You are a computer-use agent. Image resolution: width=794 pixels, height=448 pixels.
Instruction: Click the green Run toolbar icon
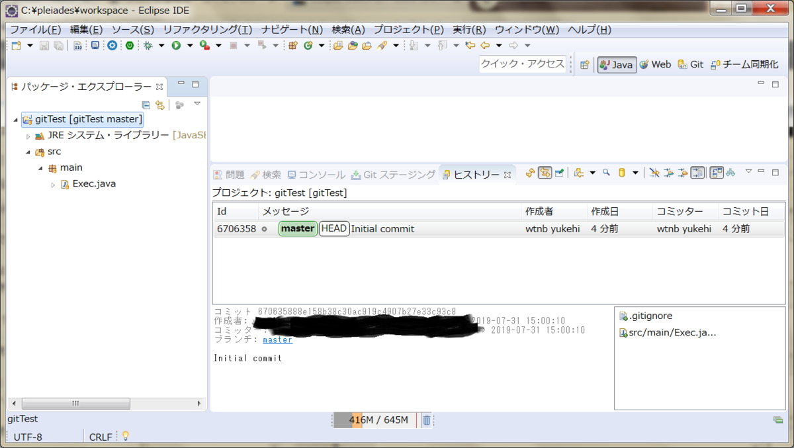click(x=176, y=46)
